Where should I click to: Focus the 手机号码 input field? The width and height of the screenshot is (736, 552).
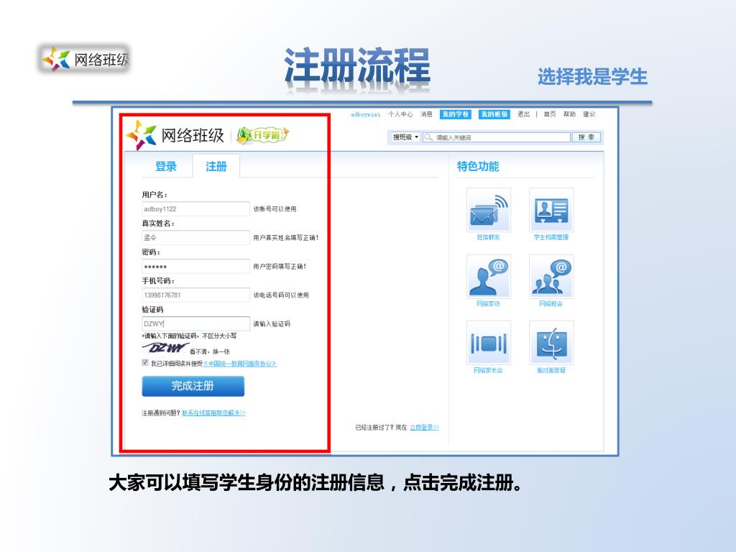click(195, 295)
